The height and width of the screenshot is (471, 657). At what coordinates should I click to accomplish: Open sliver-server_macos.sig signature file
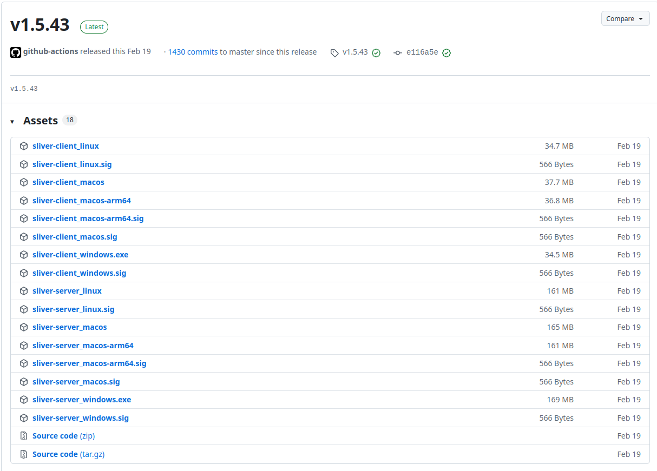(x=76, y=382)
